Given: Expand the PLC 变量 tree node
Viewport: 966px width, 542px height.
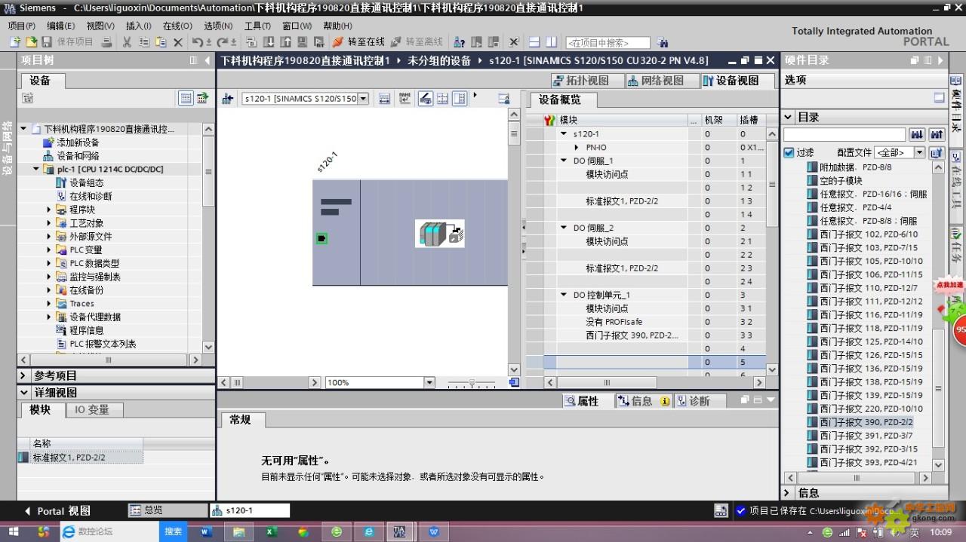Looking at the screenshot, I should point(50,250).
